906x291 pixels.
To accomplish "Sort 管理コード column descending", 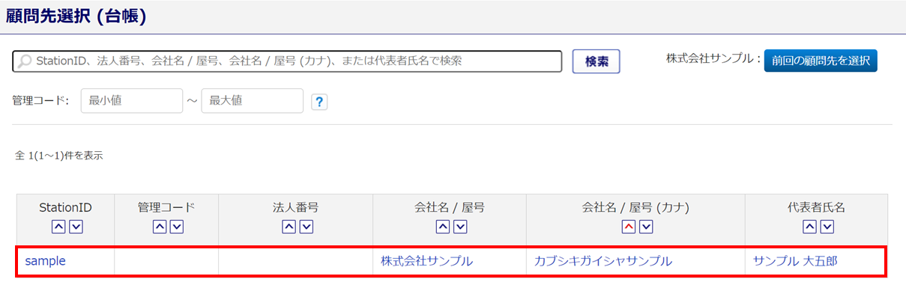I will tap(176, 227).
